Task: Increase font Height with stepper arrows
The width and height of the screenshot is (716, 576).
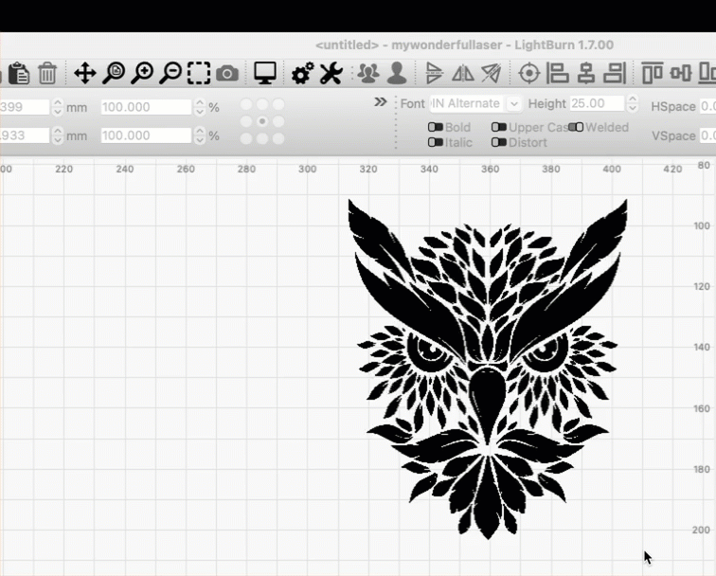Action: (633, 99)
